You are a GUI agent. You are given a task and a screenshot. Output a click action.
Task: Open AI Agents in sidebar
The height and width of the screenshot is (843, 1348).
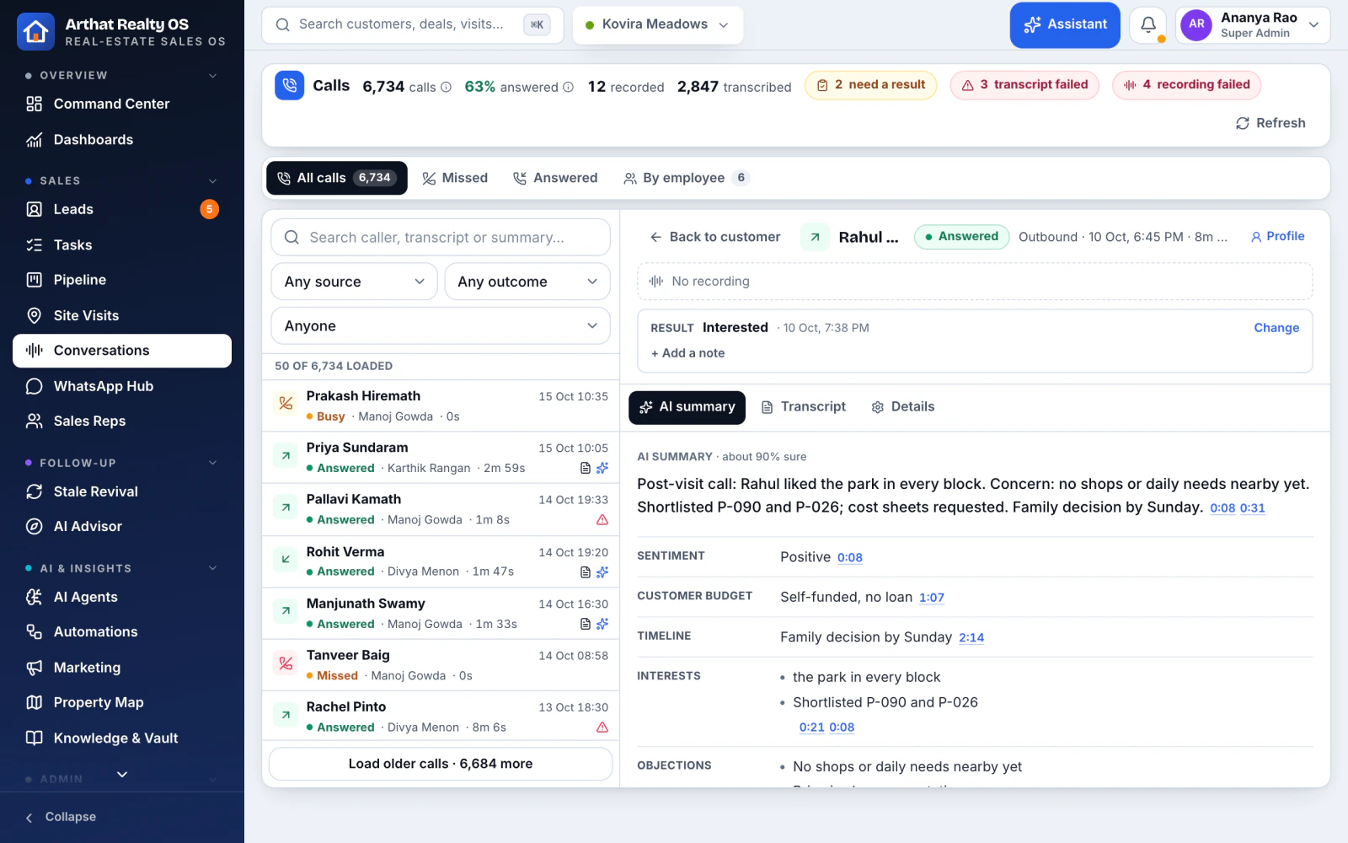(x=122, y=597)
